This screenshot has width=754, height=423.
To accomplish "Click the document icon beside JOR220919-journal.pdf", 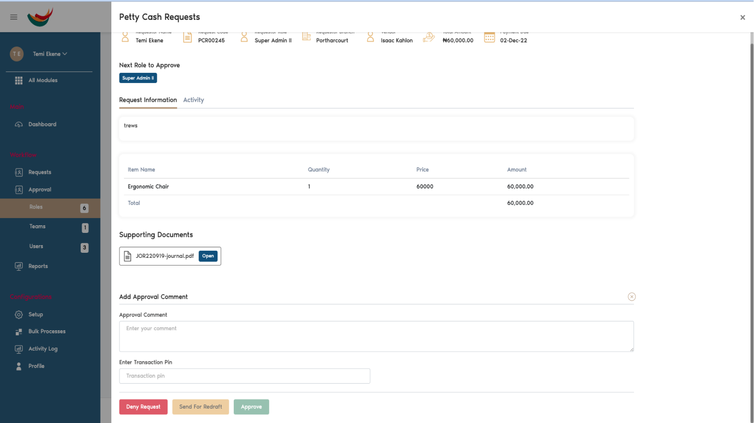I will pyautogui.click(x=128, y=256).
